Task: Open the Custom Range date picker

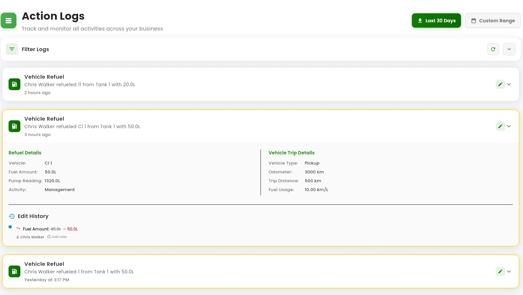Action: [x=492, y=21]
